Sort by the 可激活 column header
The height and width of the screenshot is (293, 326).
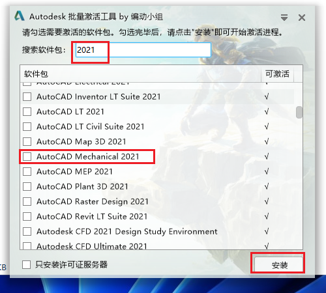click(277, 74)
